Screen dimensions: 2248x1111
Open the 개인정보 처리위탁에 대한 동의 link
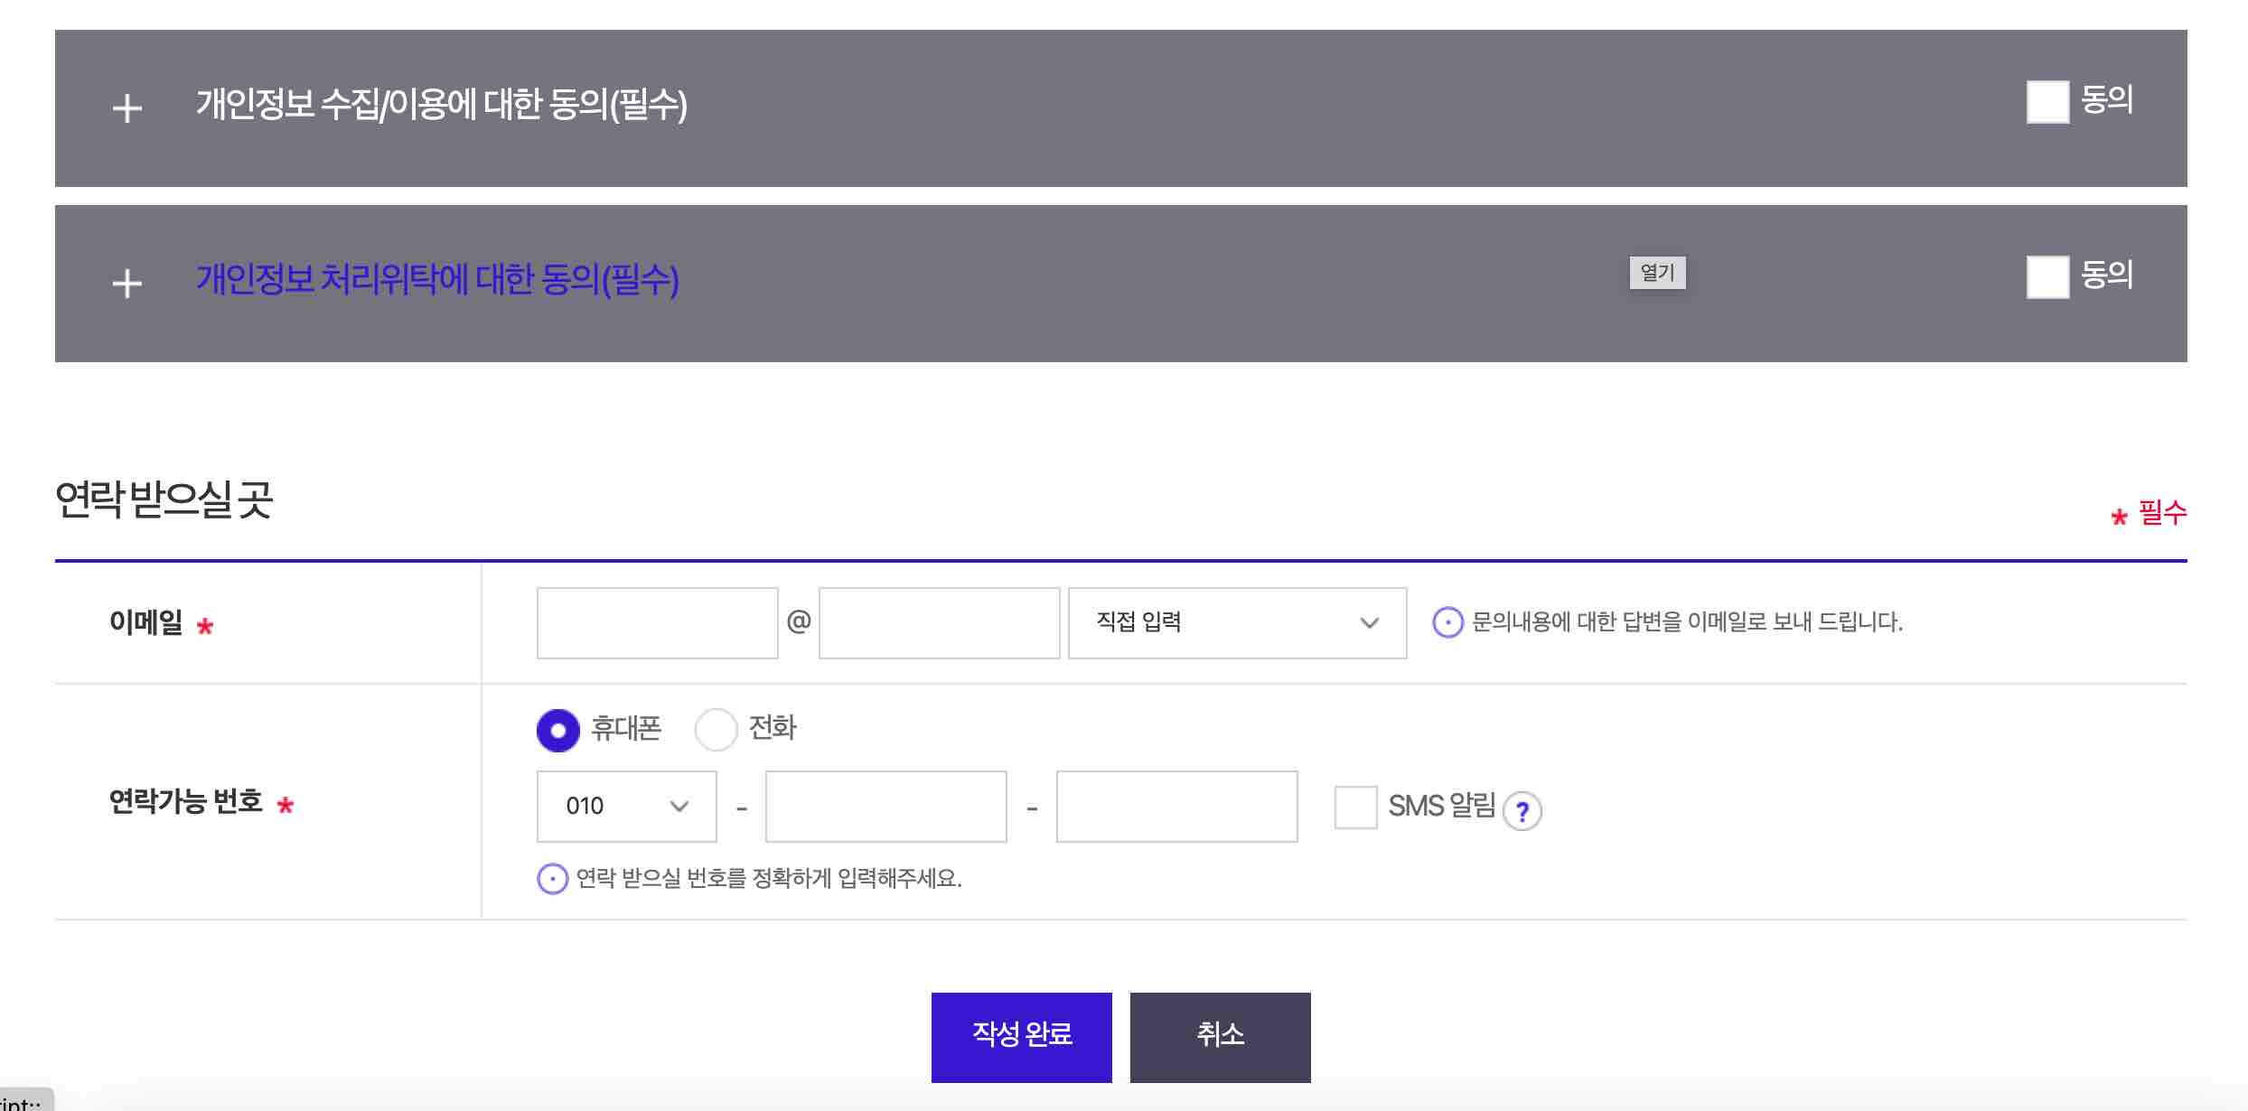click(437, 280)
